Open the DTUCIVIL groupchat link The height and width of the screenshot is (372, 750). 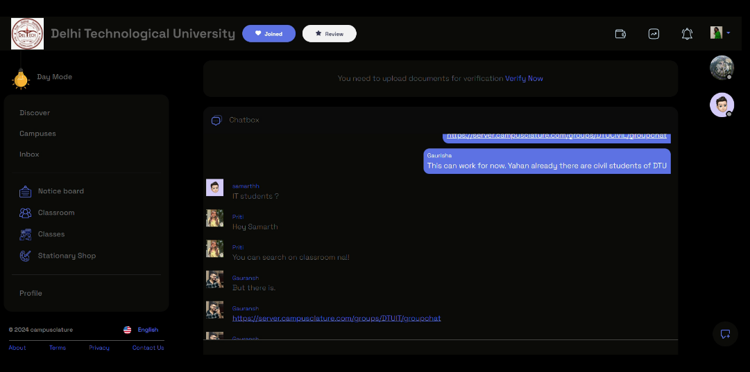click(556, 136)
